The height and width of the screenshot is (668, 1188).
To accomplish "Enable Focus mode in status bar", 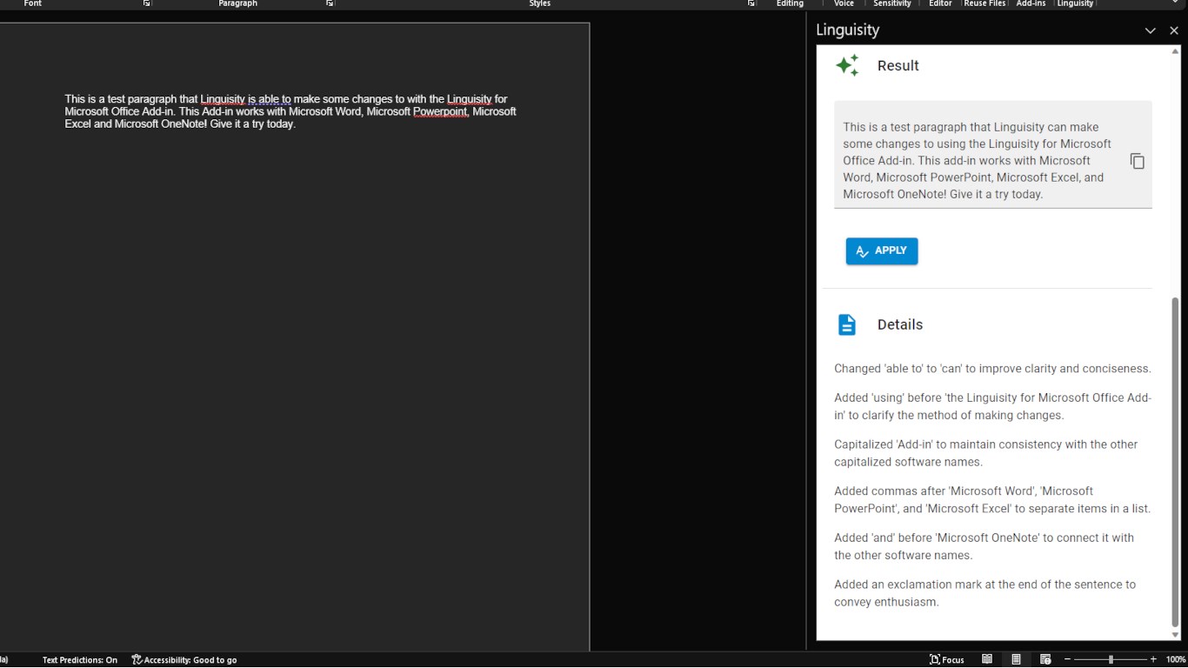I will point(947,659).
